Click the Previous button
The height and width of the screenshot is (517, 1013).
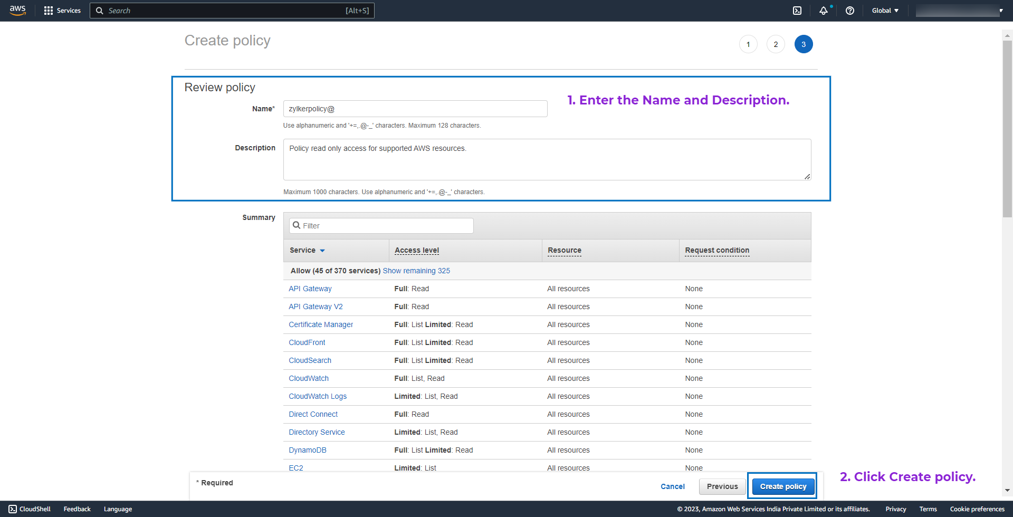click(722, 486)
